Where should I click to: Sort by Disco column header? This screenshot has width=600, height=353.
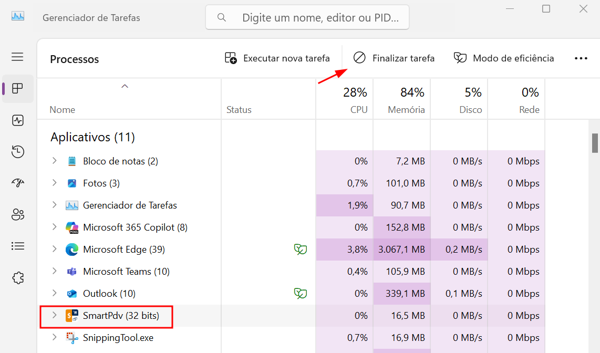pyautogui.click(x=459, y=100)
